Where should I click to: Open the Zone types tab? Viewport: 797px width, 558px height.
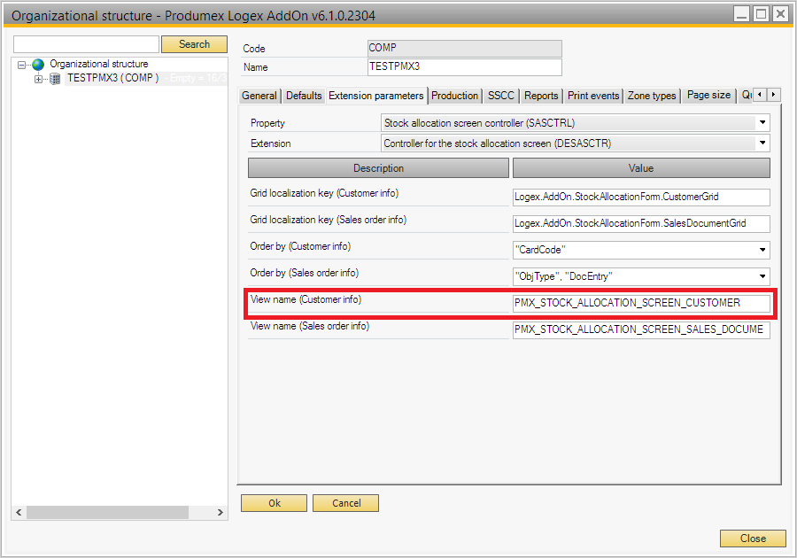[x=652, y=96]
